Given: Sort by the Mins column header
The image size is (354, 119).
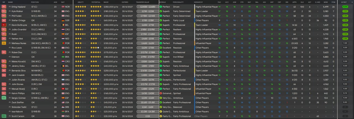Looking at the screenshot, I should point(326,2).
